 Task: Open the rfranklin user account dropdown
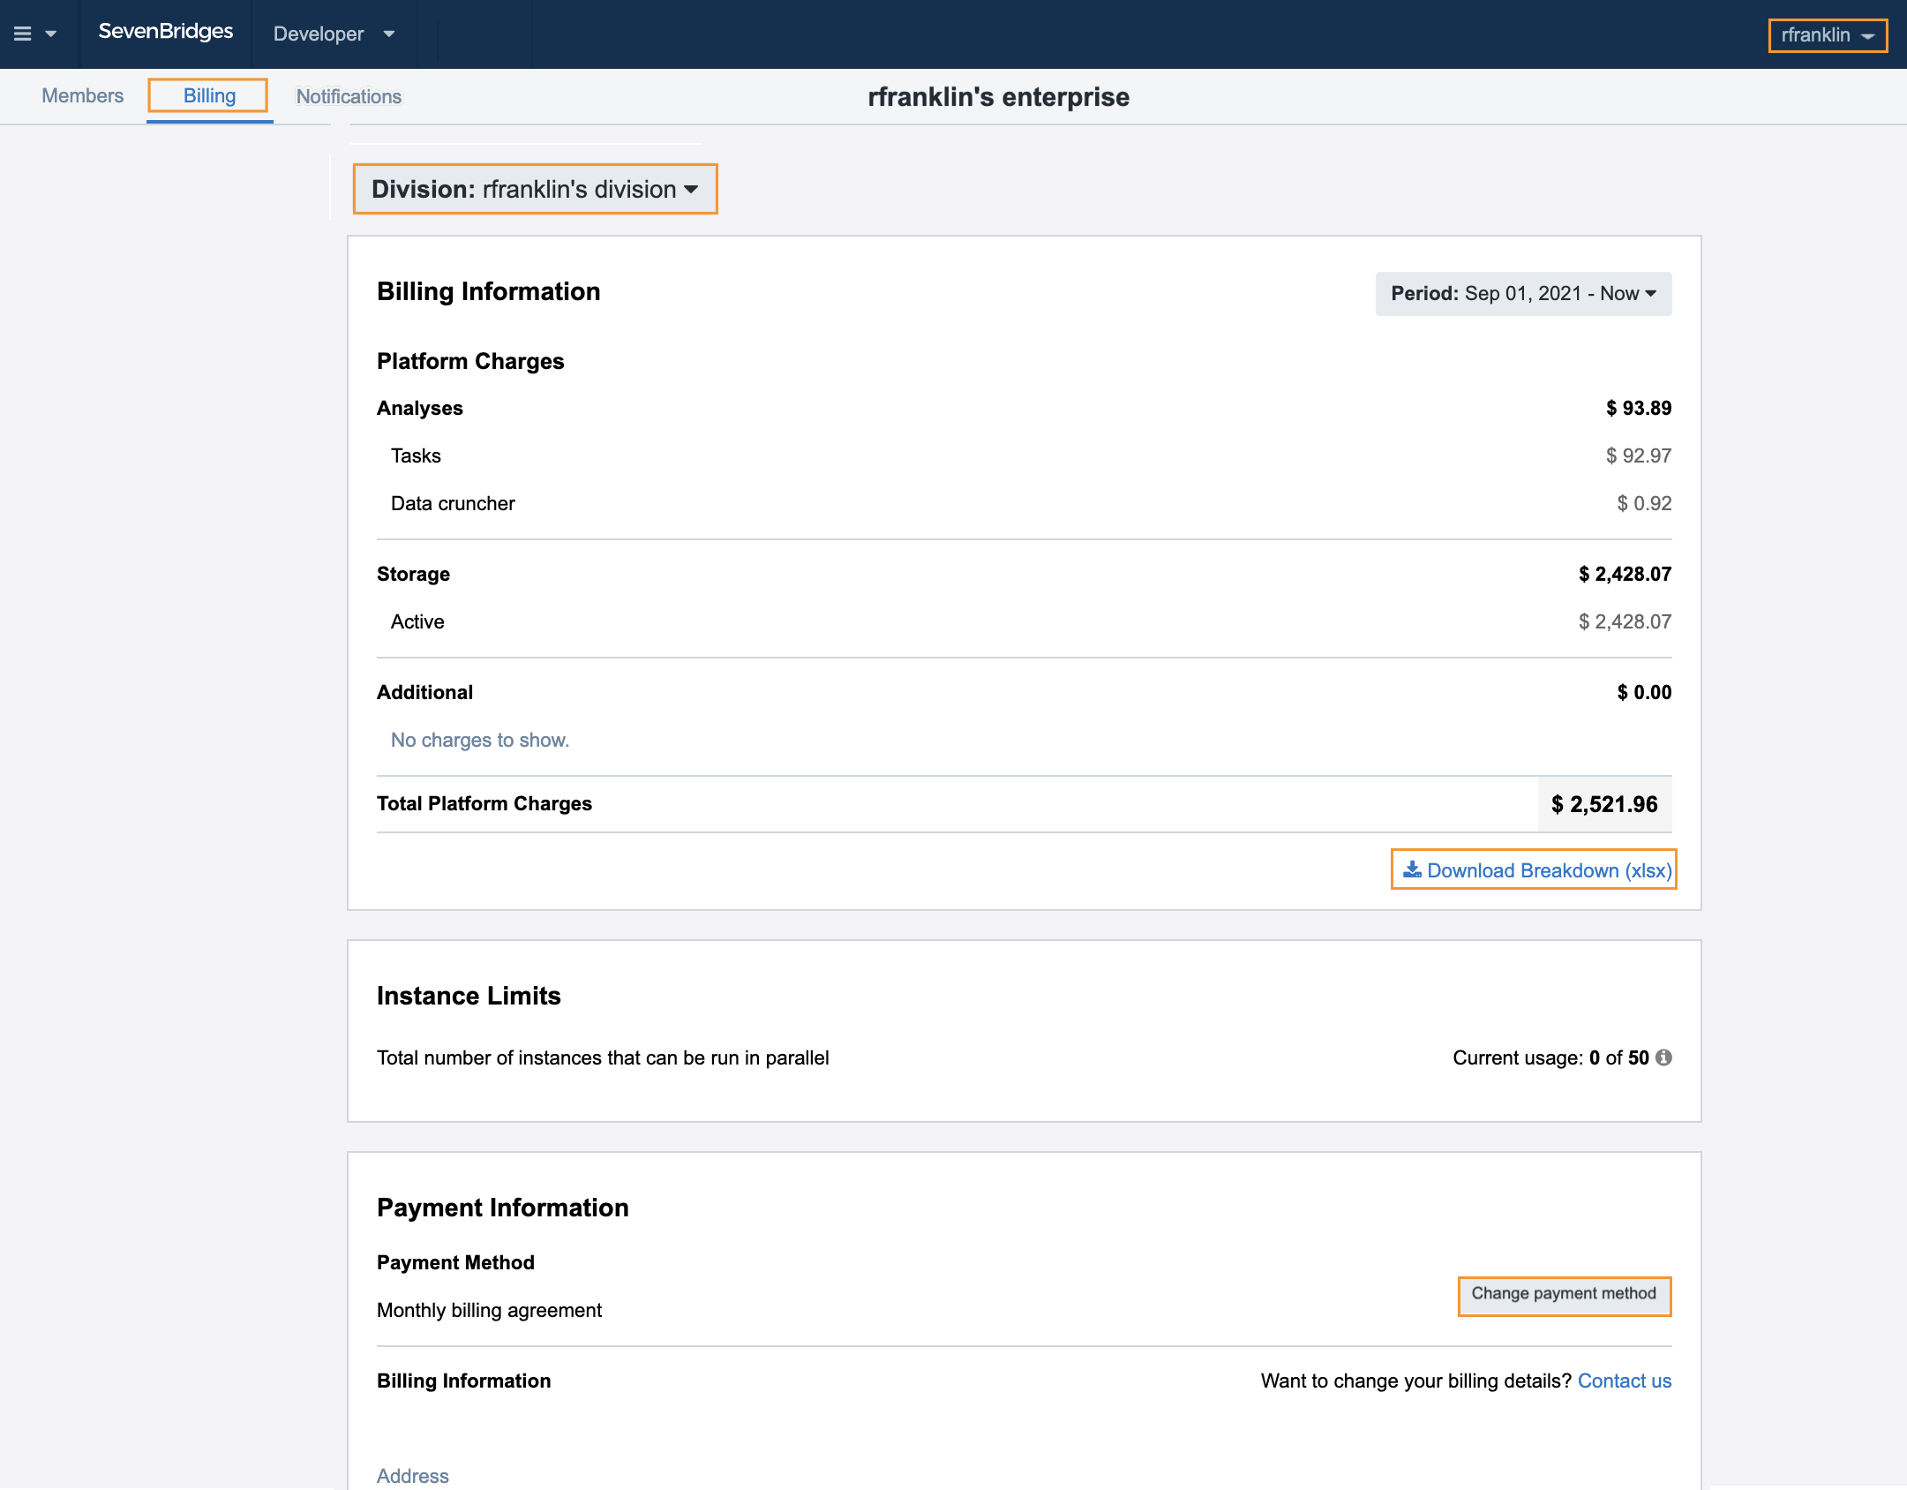[x=1827, y=35]
